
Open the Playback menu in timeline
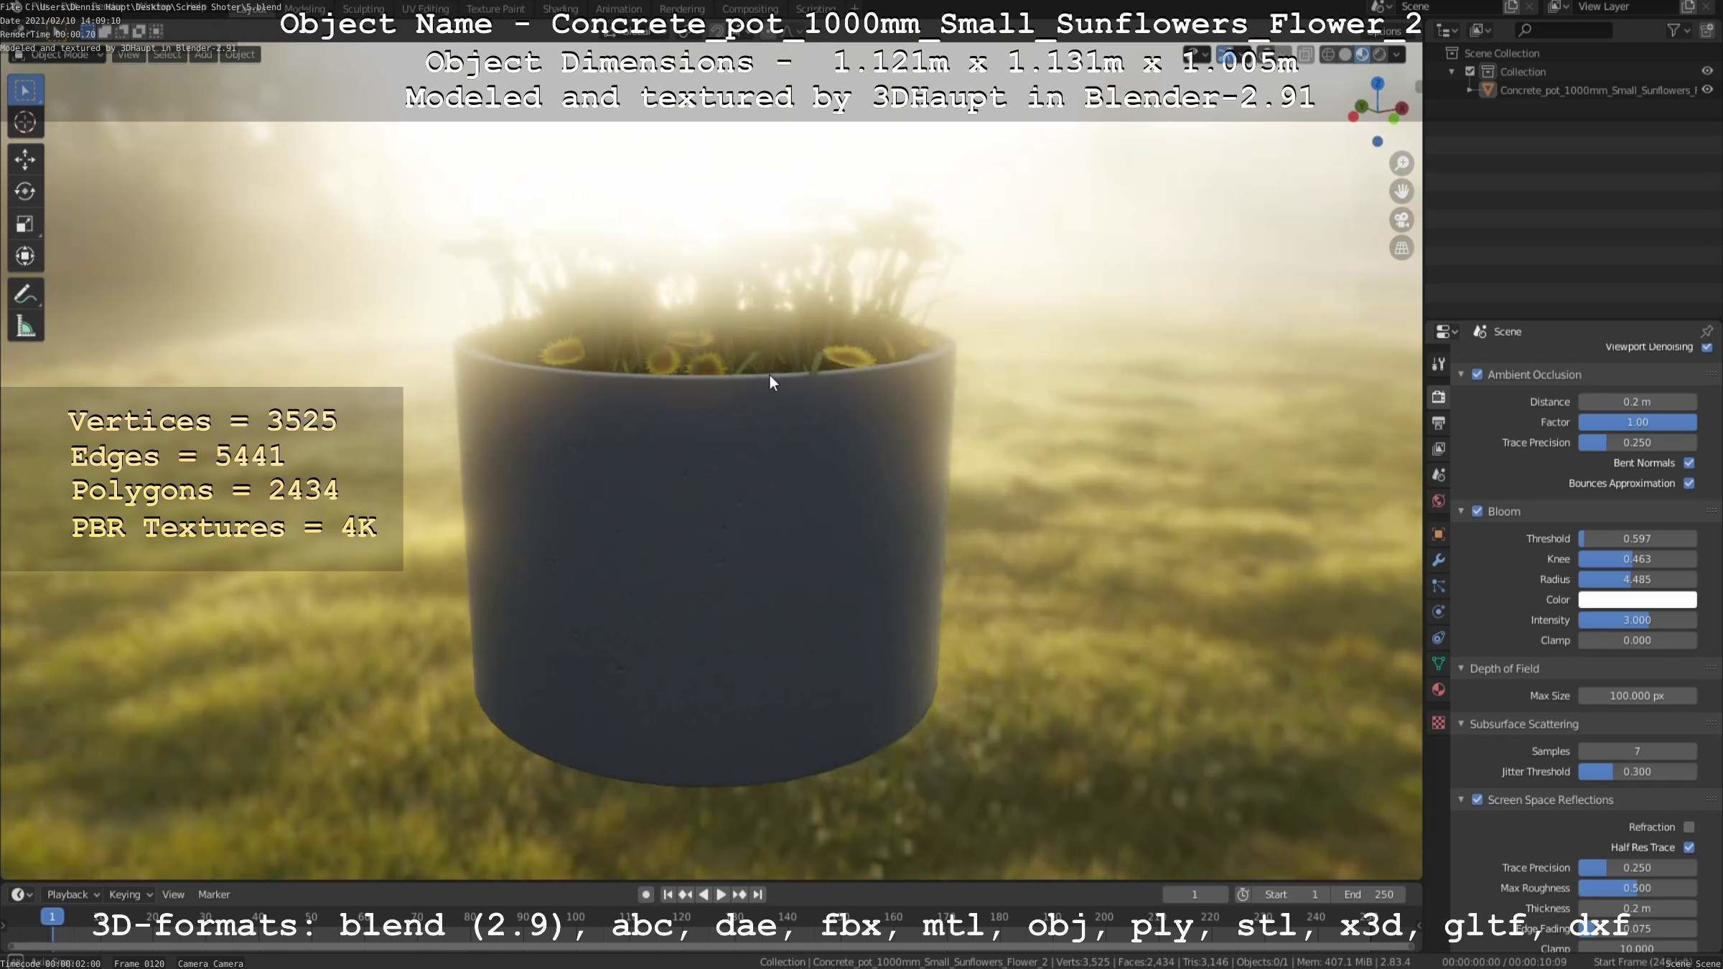click(x=73, y=894)
